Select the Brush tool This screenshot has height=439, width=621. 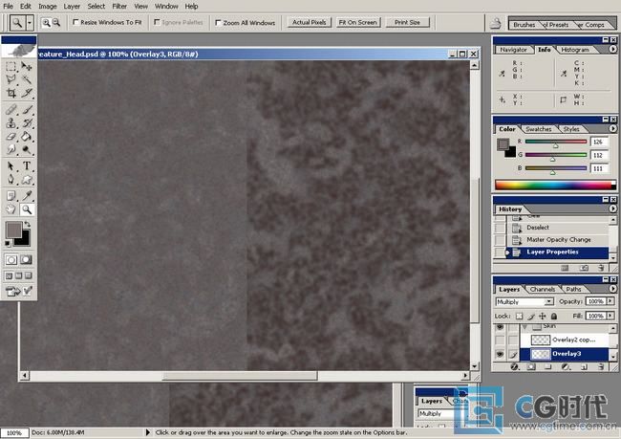(26, 109)
